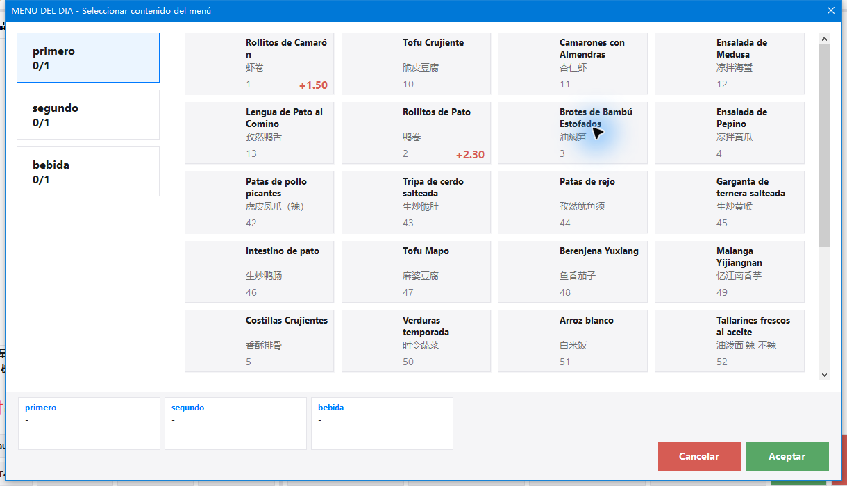Pick the Tofu Crujiente dish

click(x=416, y=63)
